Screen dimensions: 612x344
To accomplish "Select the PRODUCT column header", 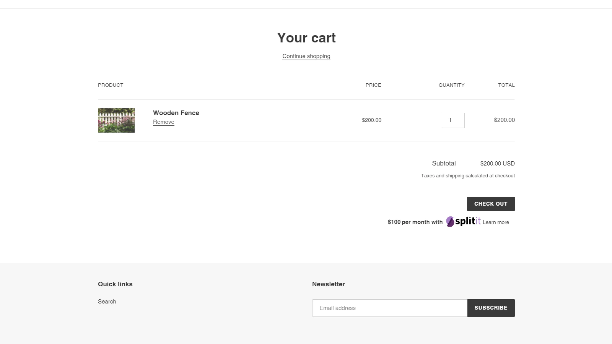I will pyautogui.click(x=111, y=85).
